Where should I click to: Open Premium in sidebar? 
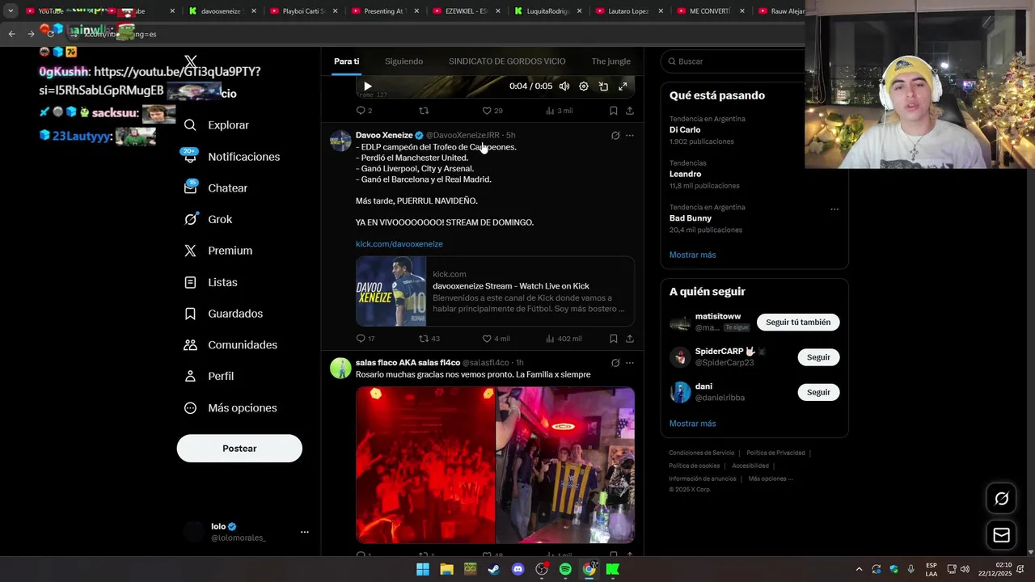click(218, 251)
